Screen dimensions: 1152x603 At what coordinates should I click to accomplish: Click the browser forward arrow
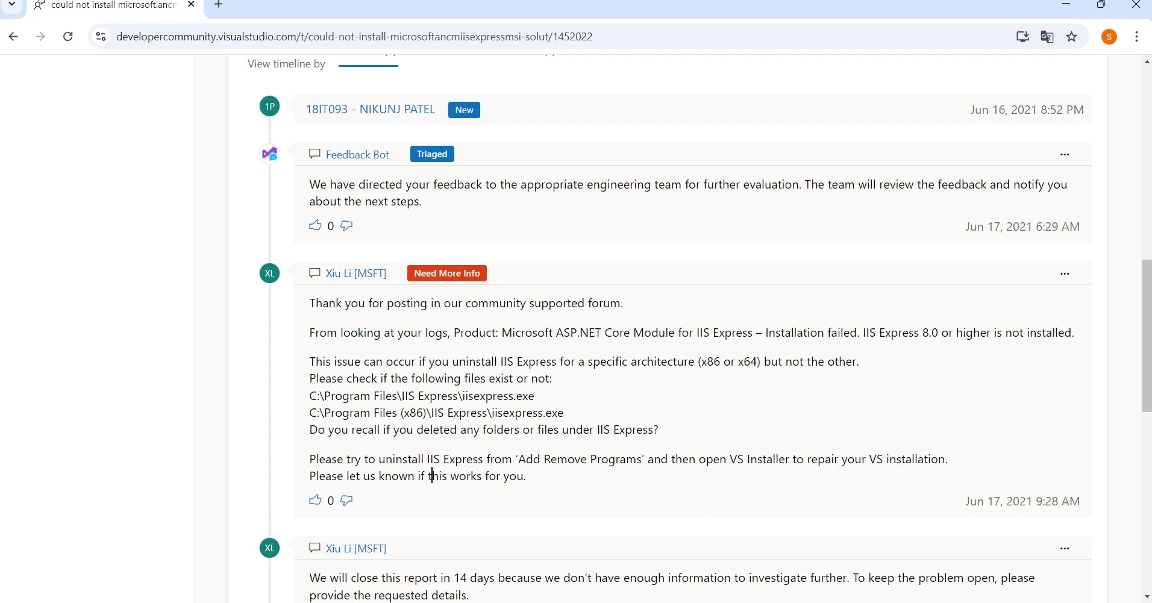click(x=40, y=37)
